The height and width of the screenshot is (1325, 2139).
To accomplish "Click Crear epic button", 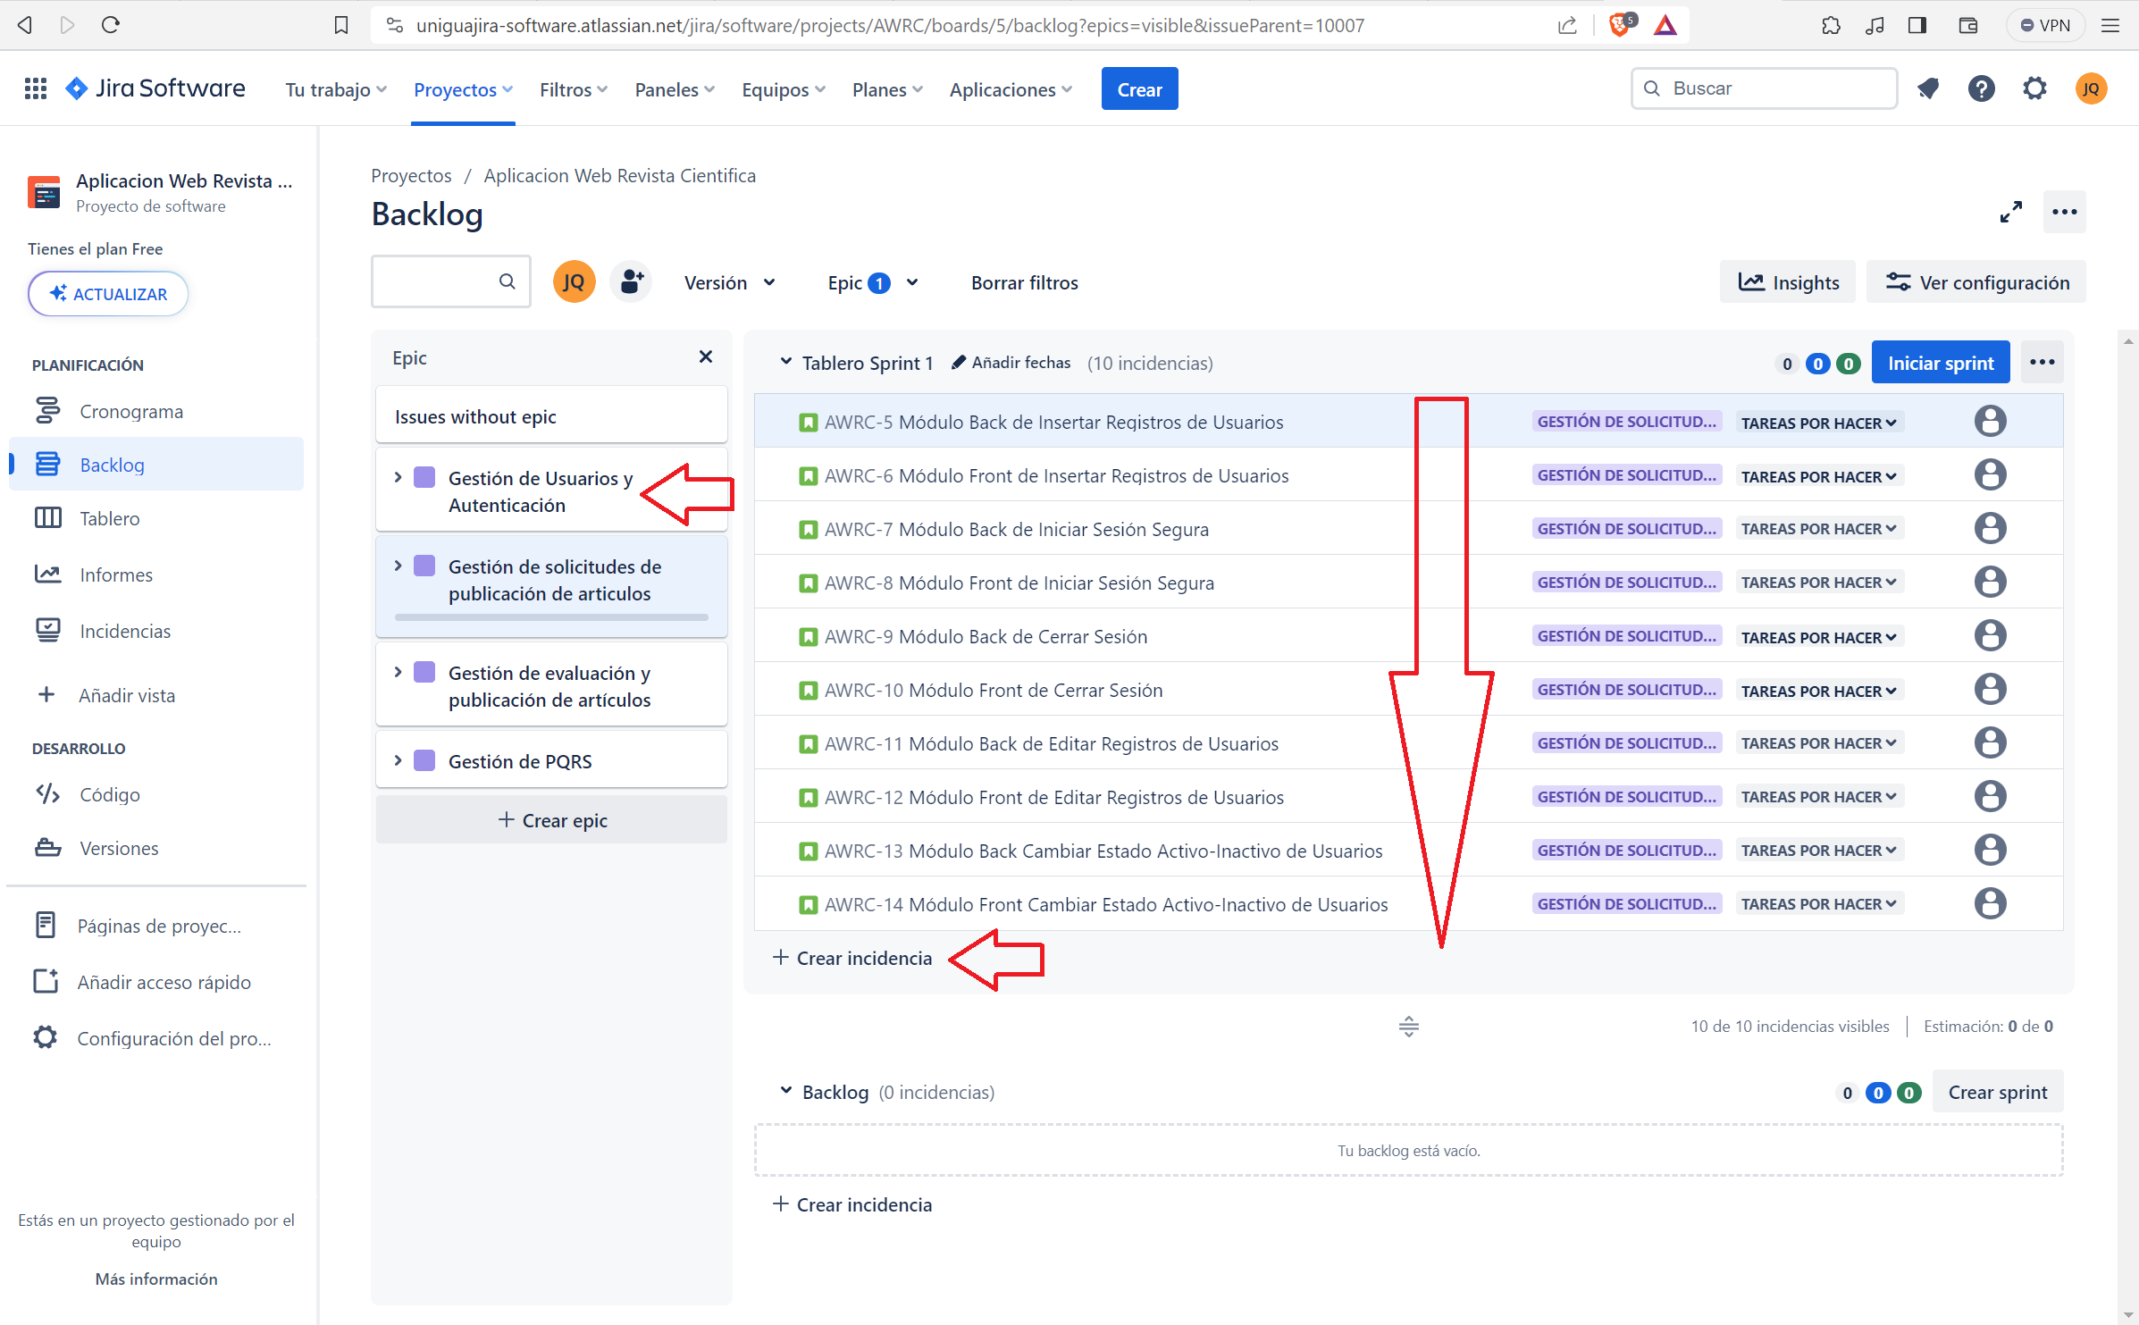I will 551,820.
